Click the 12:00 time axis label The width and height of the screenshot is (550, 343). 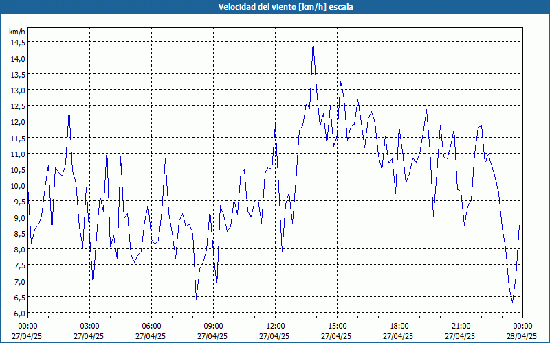[x=276, y=327]
